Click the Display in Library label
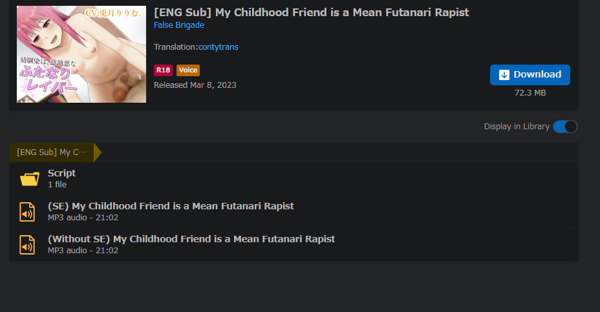Image resolution: width=600 pixels, height=312 pixels. tap(517, 127)
